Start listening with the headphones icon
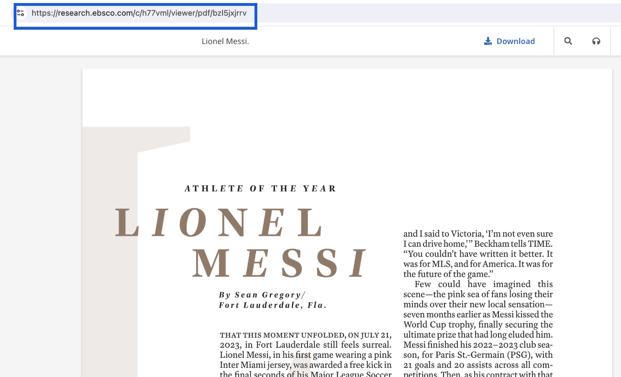The height and width of the screenshot is (377, 621). click(x=596, y=41)
